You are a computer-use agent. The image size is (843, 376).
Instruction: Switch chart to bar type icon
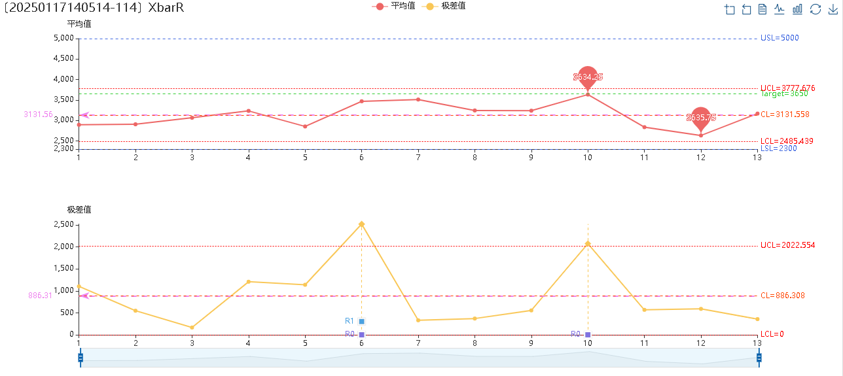pyautogui.click(x=797, y=9)
